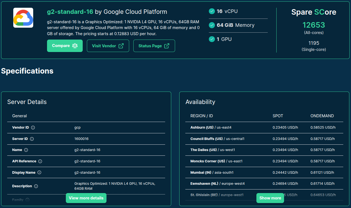This screenshot has height=208, width=351.
Task: Select the Eemshaven (NL) europe-west4 row
Action: [264, 184]
